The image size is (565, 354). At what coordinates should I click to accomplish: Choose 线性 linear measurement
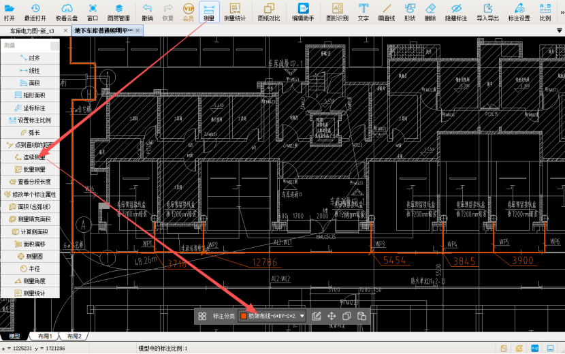click(x=30, y=70)
